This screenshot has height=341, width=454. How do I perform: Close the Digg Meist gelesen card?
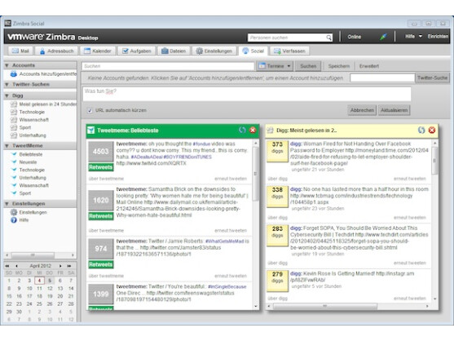click(432, 130)
